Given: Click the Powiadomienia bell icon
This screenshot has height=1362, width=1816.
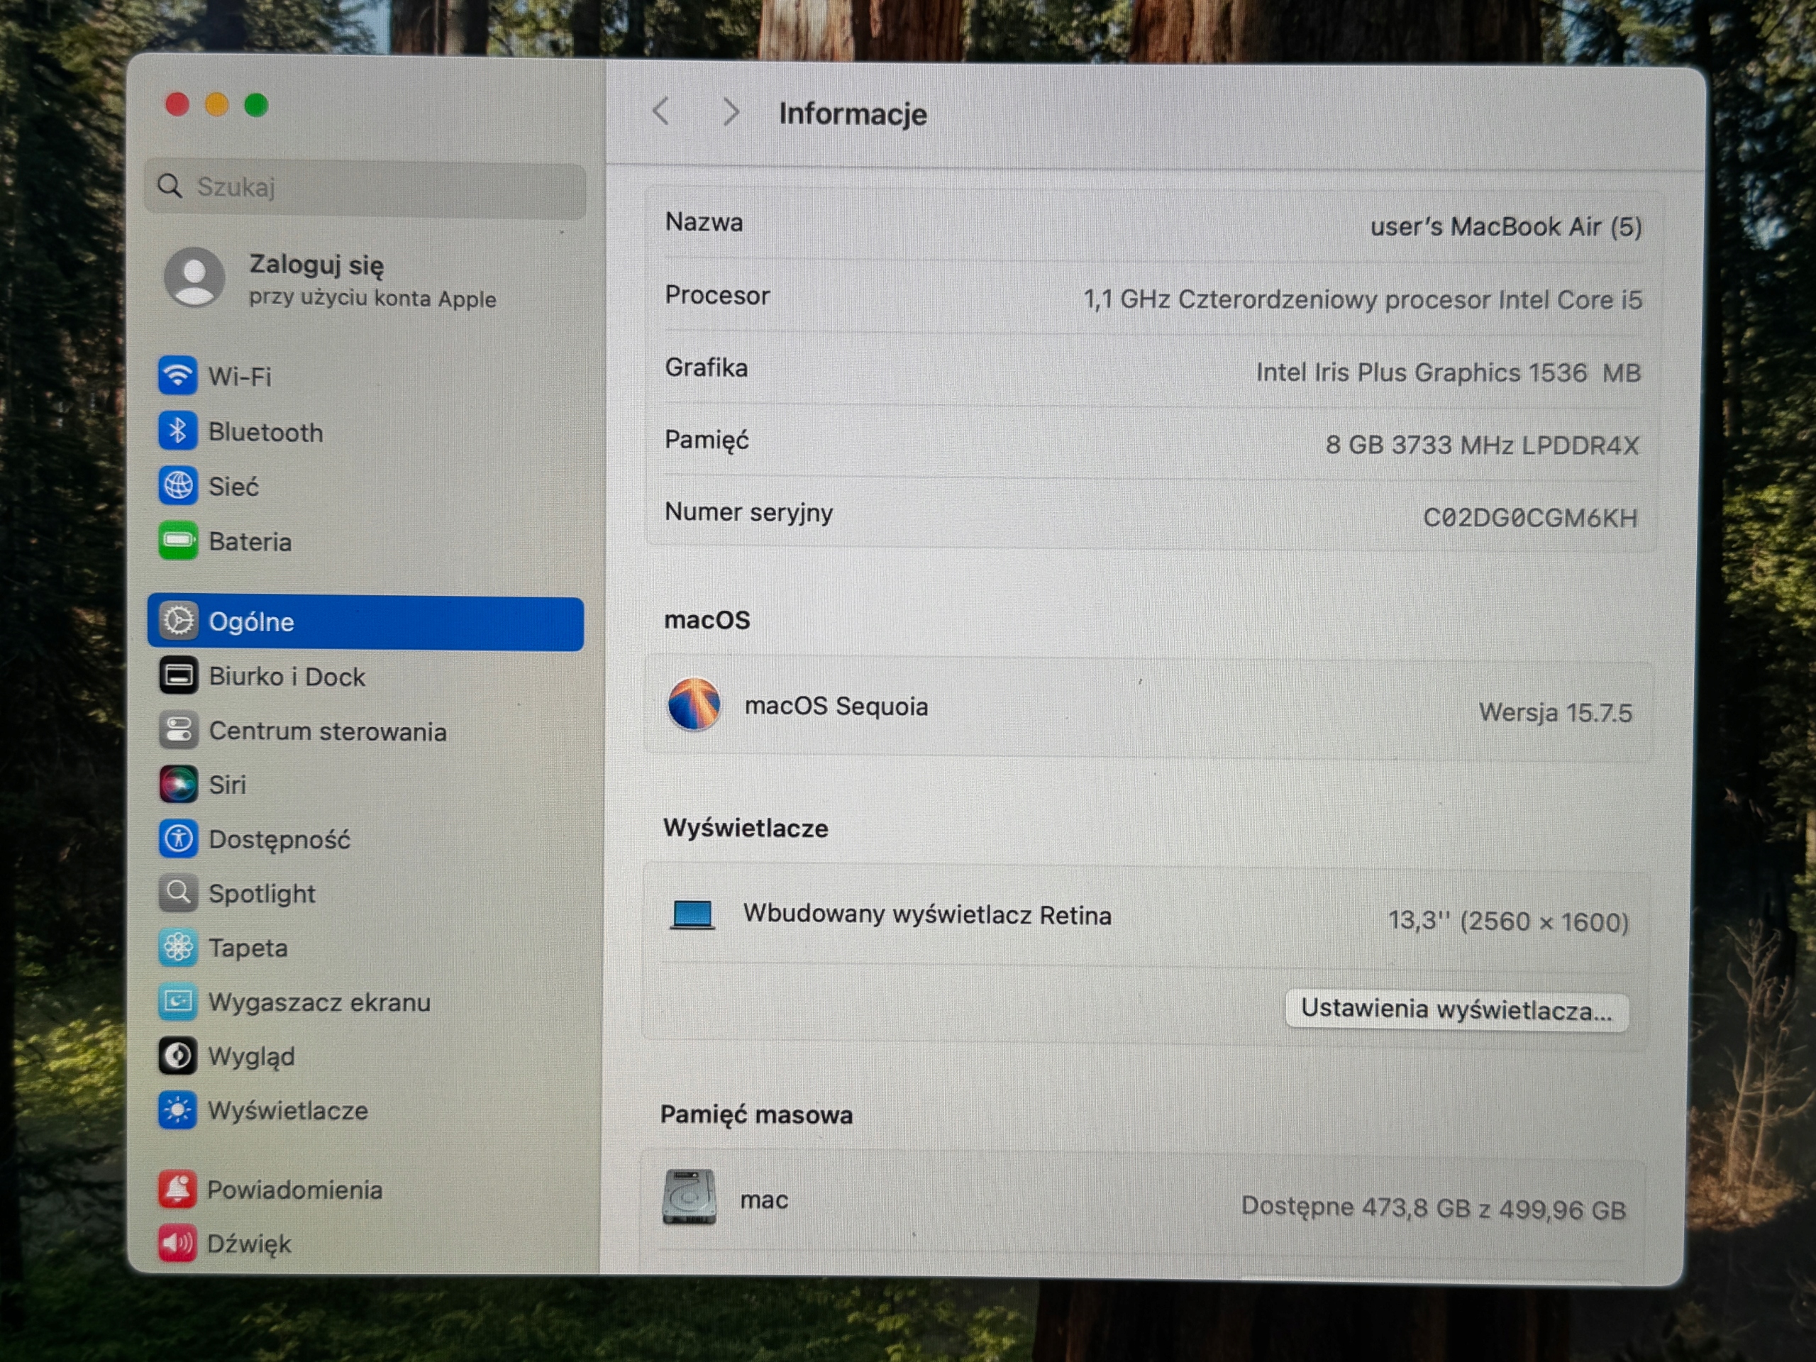Looking at the screenshot, I should [x=177, y=1189].
